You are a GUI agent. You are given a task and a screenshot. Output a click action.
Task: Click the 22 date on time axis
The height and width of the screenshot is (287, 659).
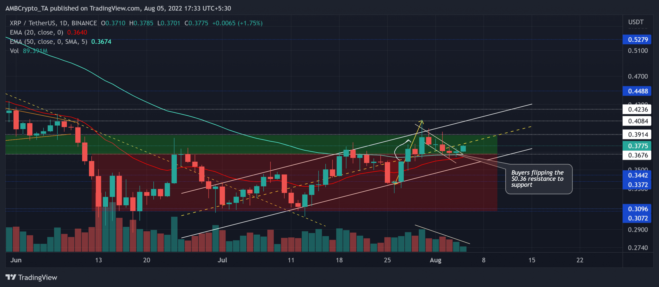(x=580, y=260)
